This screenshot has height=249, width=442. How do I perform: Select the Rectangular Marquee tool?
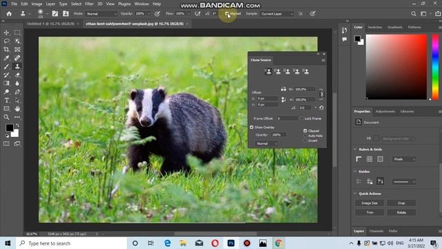(x=17, y=33)
